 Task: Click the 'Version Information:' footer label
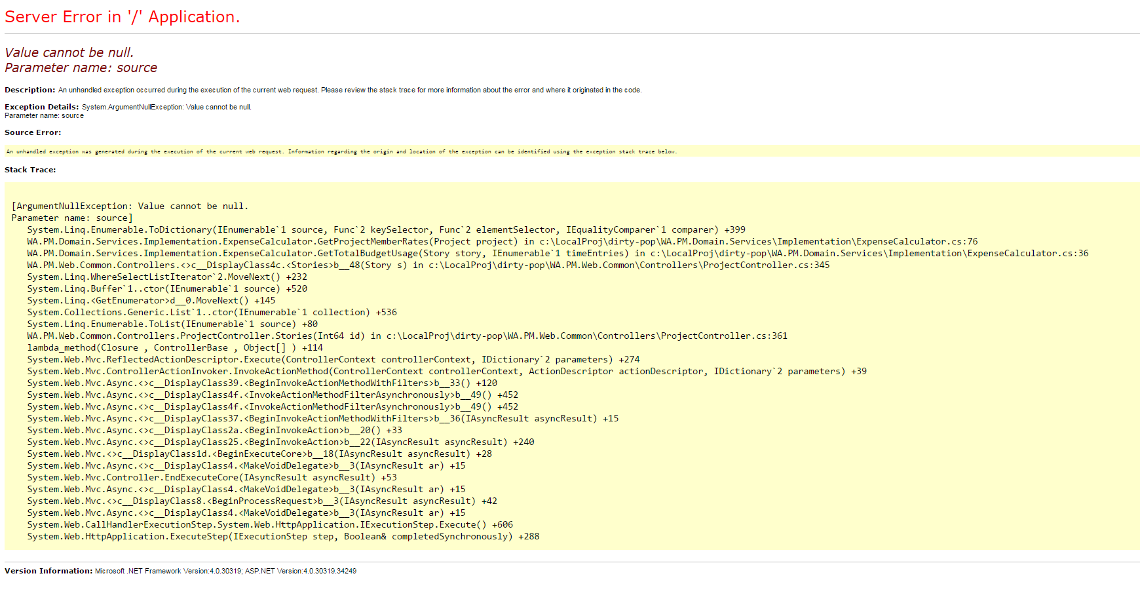(48, 572)
